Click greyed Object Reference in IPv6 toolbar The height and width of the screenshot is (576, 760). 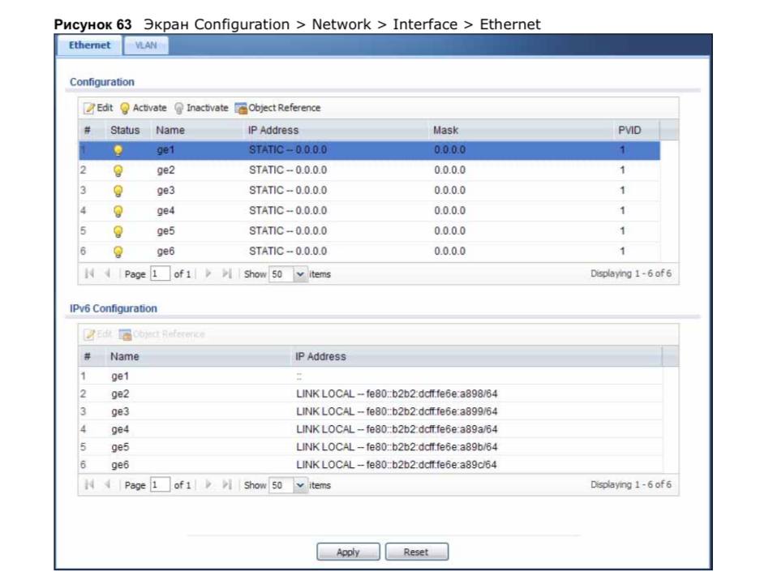coord(162,334)
